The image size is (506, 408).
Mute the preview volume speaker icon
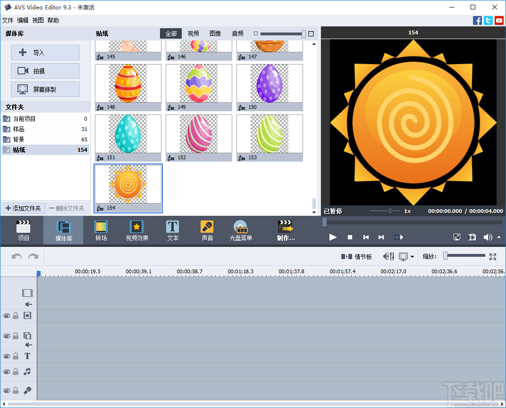(x=487, y=237)
